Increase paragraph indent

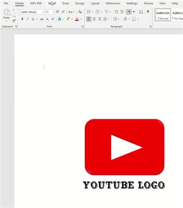[x=122, y=12]
